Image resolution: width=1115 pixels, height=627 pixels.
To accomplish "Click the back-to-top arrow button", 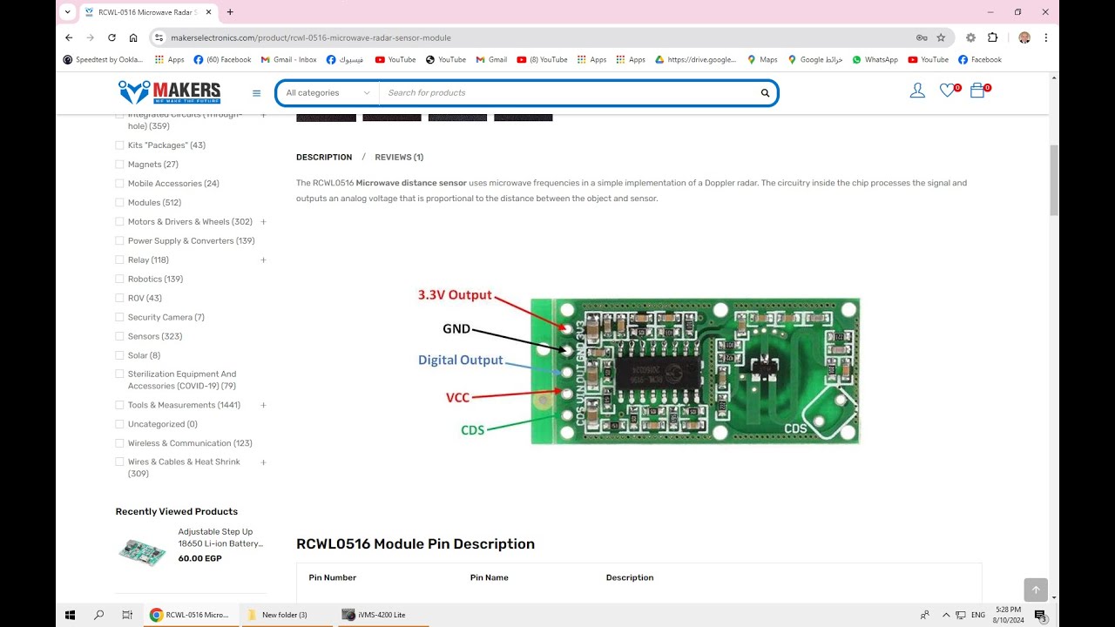I will click(x=1036, y=590).
